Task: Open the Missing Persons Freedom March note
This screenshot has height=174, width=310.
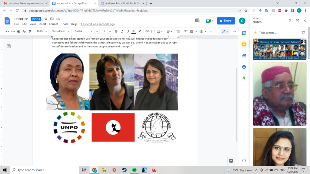Action: (x=279, y=49)
